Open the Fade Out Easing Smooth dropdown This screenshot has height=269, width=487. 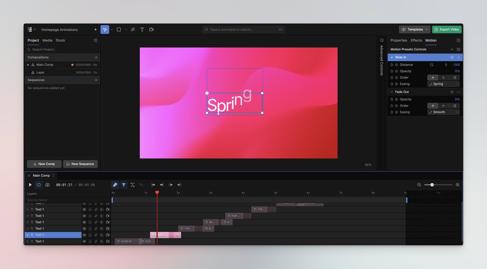(x=444, y=112)
